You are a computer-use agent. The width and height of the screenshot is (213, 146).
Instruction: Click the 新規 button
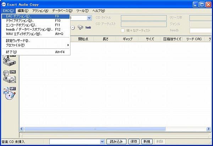coord(147,141)
